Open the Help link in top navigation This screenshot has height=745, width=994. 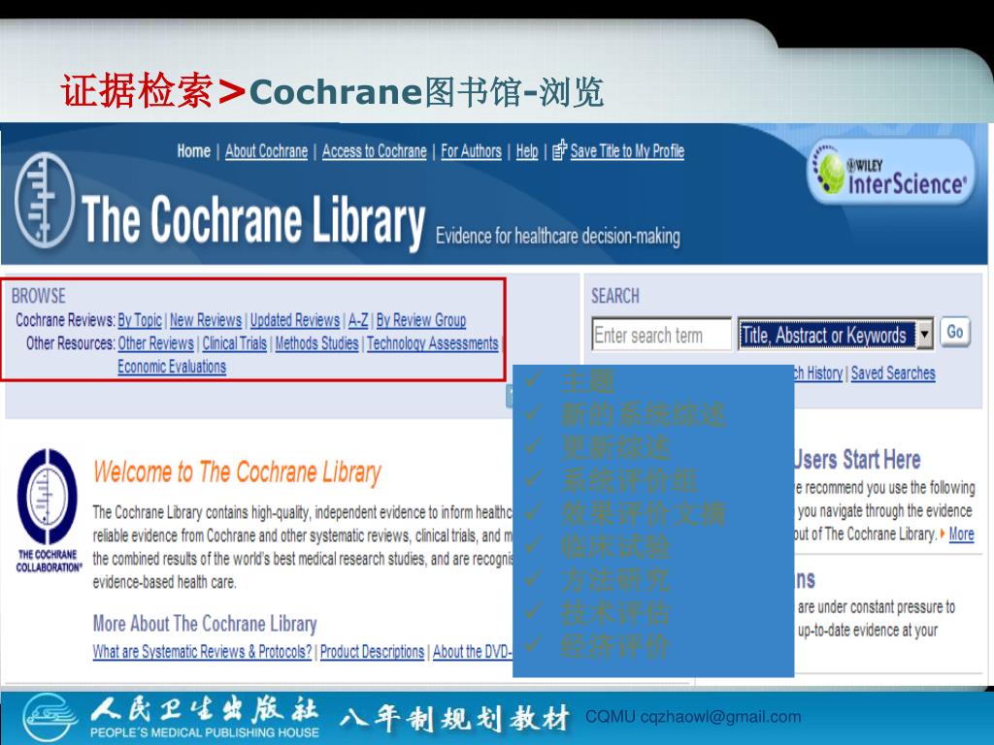pos(527,151)
